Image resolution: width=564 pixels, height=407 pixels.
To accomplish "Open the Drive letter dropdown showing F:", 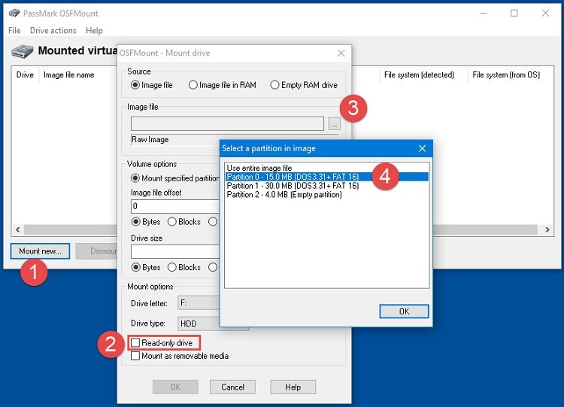I will point(199,303).
